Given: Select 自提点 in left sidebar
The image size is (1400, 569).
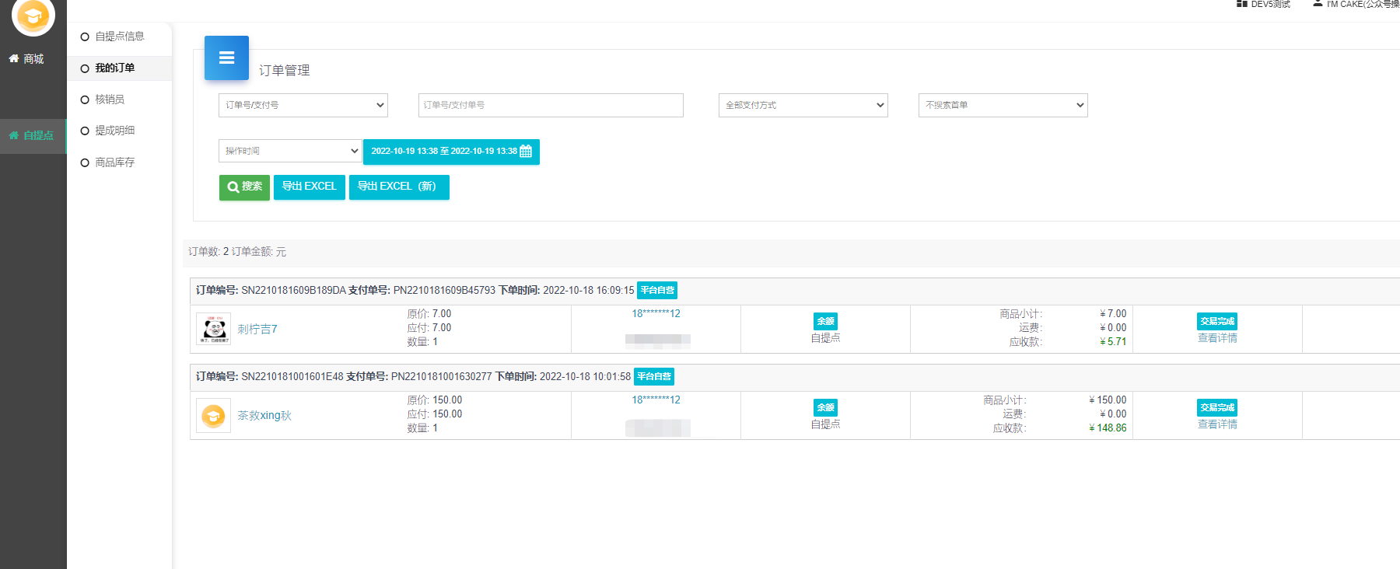Looking at the screenshot, I should 33,135.
